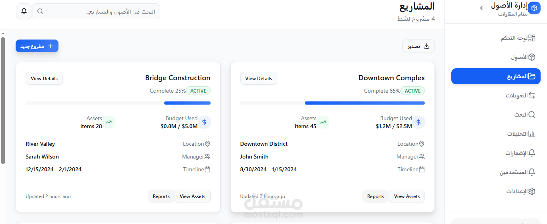The image size is (547, 224).
Task: Click View Assets on Downtown Complex card
Action: pyautogui.click(x=407, y=196)
